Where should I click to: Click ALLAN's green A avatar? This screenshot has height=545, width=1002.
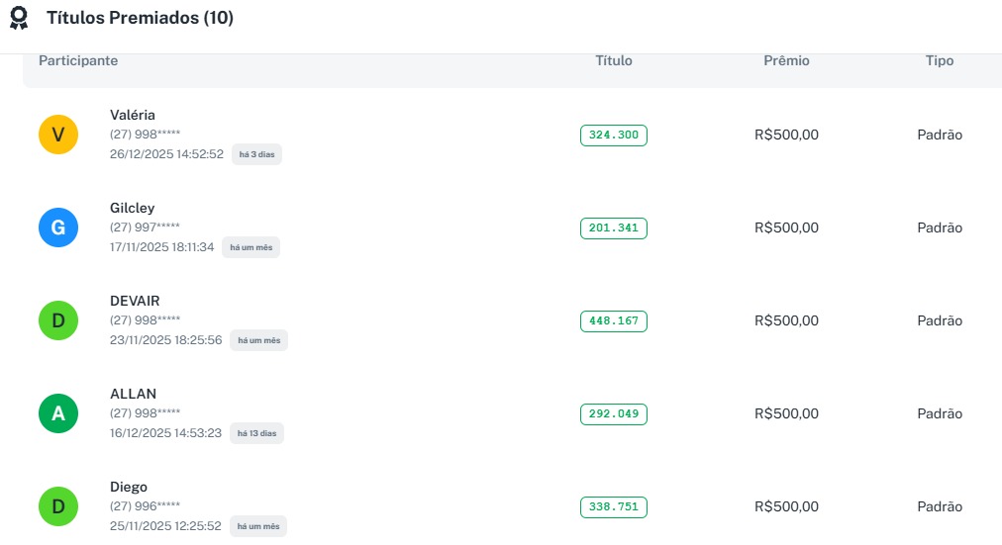[58, 413]
